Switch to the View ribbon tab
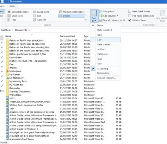The height and width of the screenshot is (144, 167). (x=12, y=6)
